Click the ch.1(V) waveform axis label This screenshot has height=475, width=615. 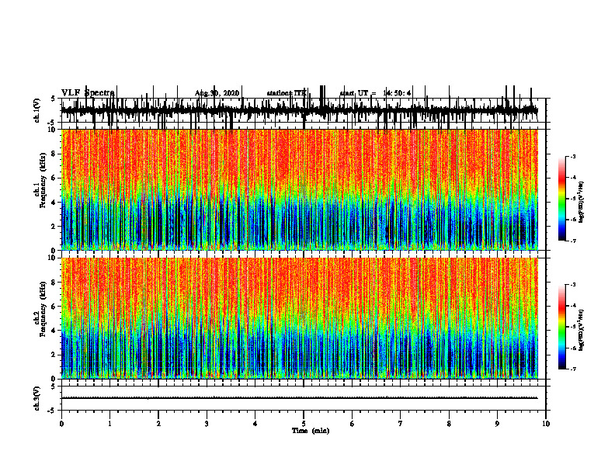[x=37, y=110]
